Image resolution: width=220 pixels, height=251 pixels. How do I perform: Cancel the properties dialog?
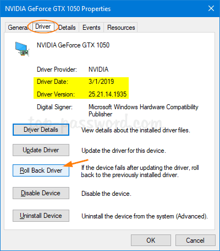pyautogui.click(x=195, y=241)
